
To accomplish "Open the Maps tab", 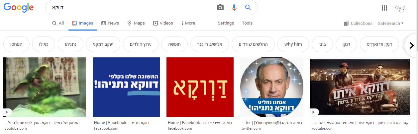I will [x=136, y=23].
